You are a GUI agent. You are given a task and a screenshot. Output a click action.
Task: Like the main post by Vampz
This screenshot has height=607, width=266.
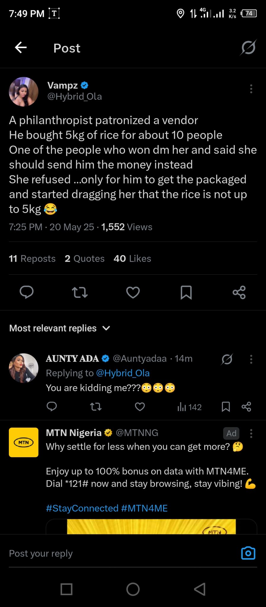(x=133, y=292)
